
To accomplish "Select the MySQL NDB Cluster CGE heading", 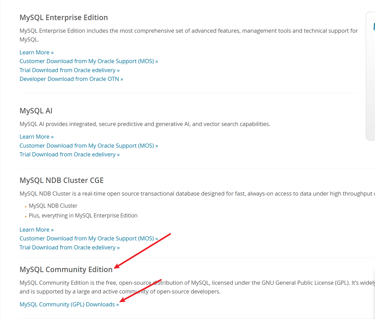I will coord(62,180).
